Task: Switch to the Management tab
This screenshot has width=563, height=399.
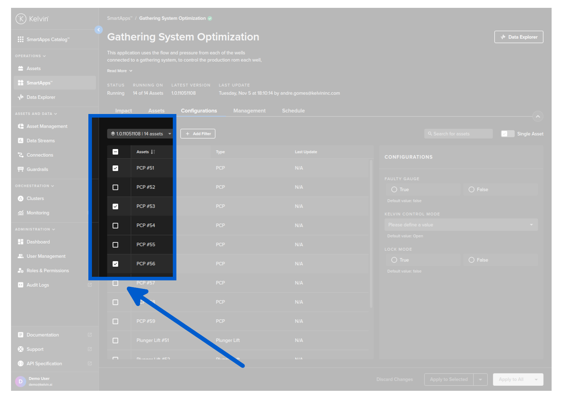Action: click(x=249, y=111)
